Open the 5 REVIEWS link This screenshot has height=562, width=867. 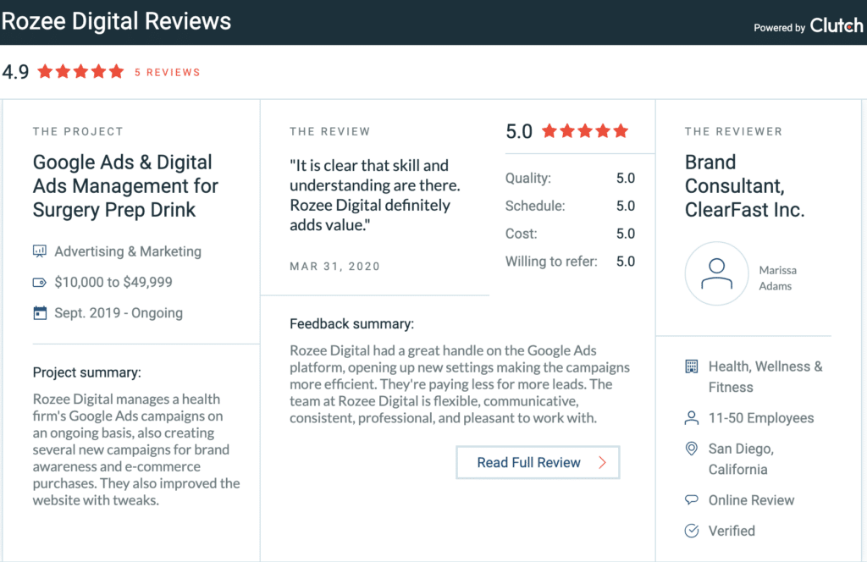pyautogui.click(x=168, y=72)
